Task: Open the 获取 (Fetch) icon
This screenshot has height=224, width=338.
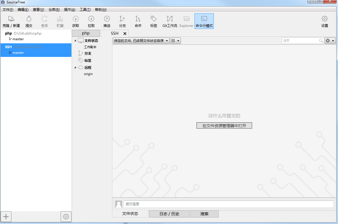Action: [75, 21]
